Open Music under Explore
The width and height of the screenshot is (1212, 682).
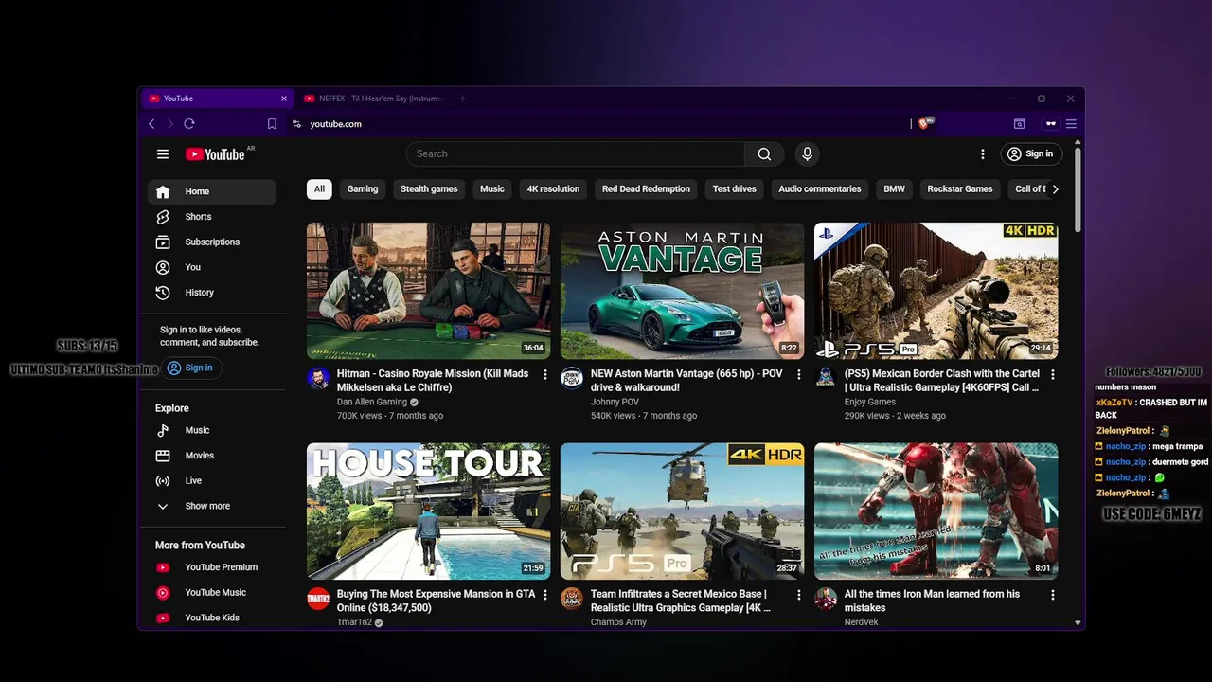[x=212, y=430]
